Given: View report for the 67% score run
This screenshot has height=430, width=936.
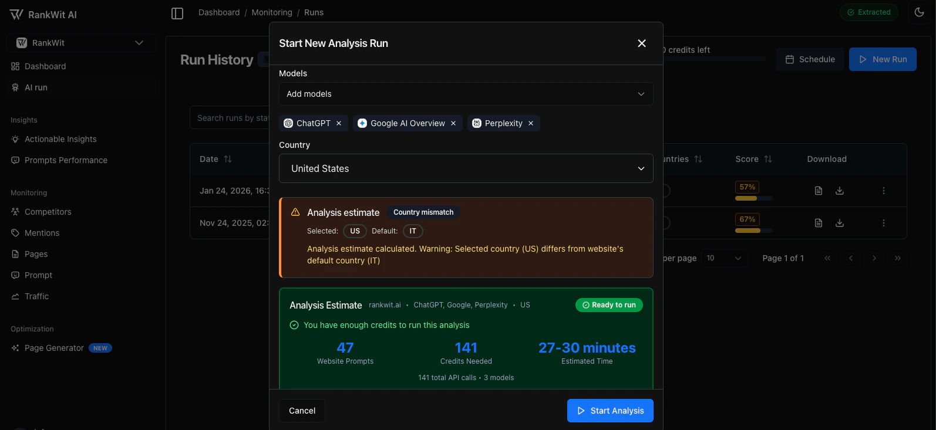Looking at the screenshot, I should pos(819,223).
